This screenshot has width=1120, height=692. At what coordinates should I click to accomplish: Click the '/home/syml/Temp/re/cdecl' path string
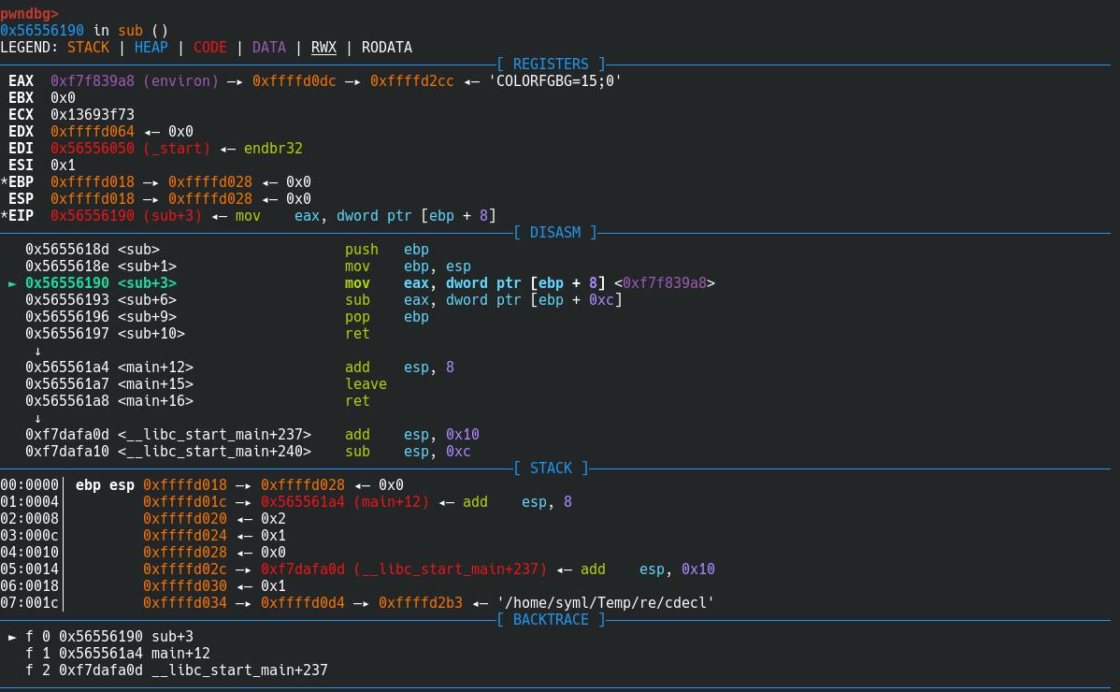(x=606, y=603)
